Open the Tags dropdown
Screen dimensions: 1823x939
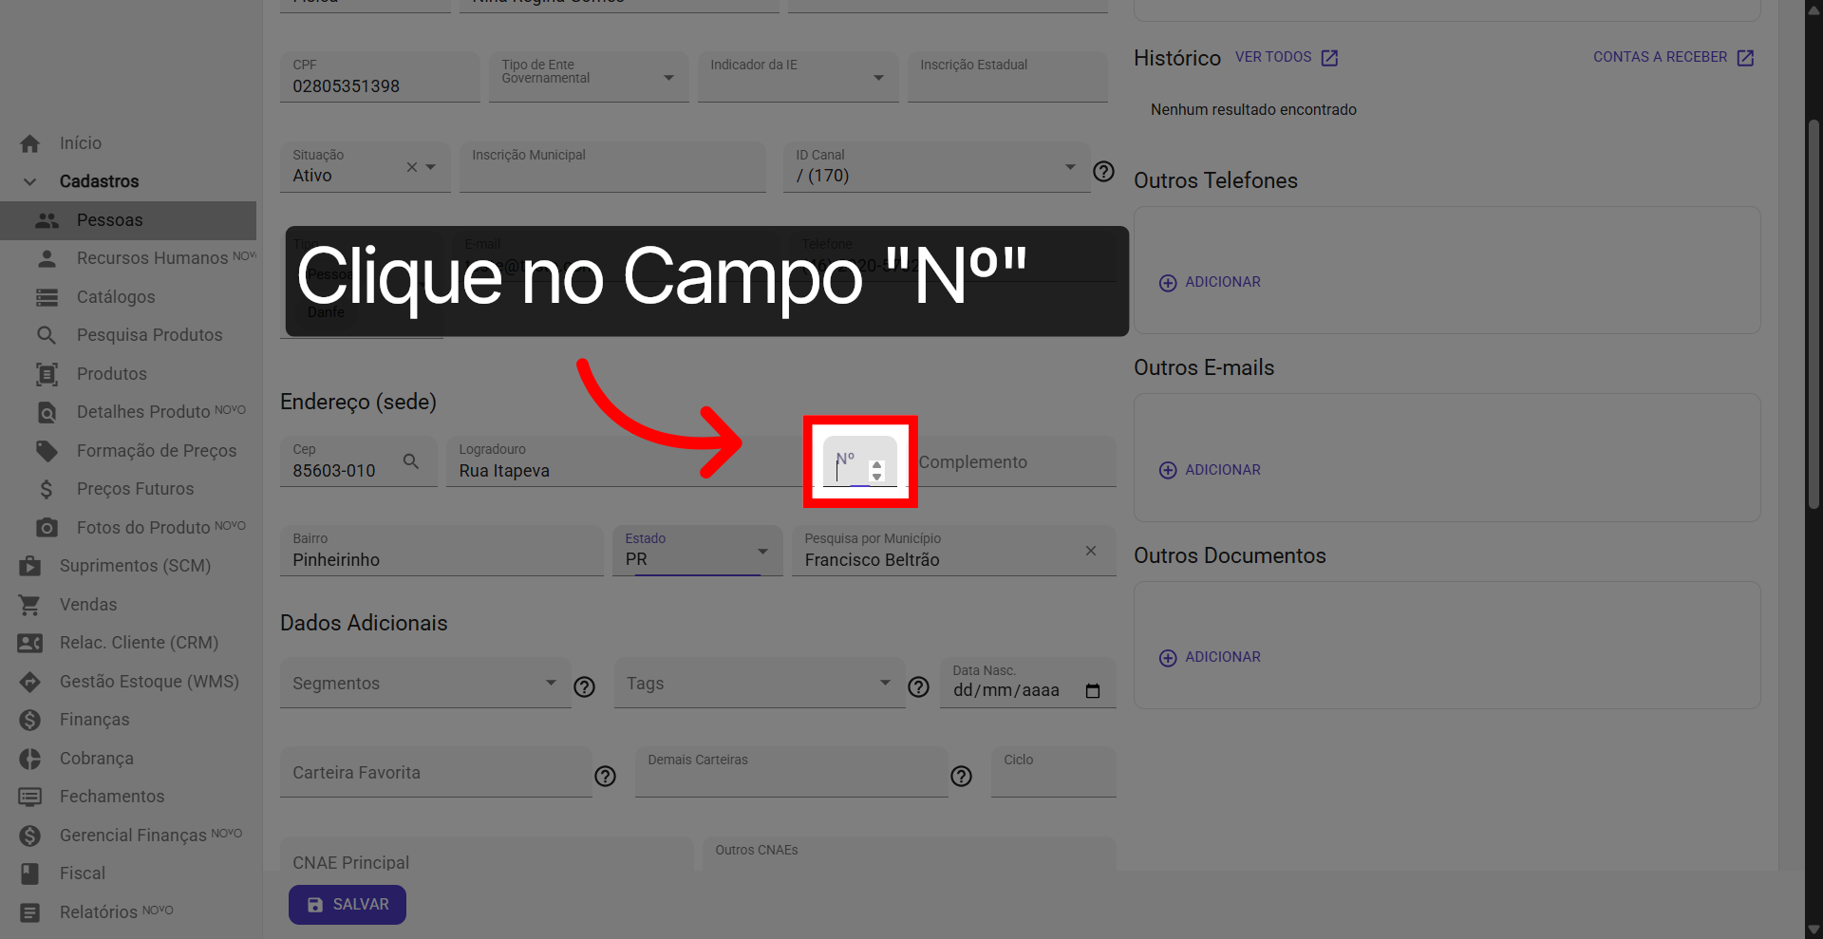pyautogui.click(x=884, y=683)
